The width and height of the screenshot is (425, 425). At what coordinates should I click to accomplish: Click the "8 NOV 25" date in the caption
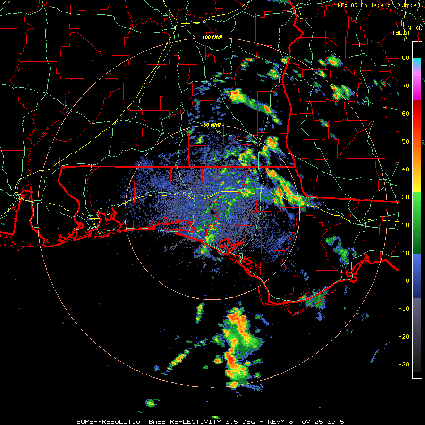point(306,422)
